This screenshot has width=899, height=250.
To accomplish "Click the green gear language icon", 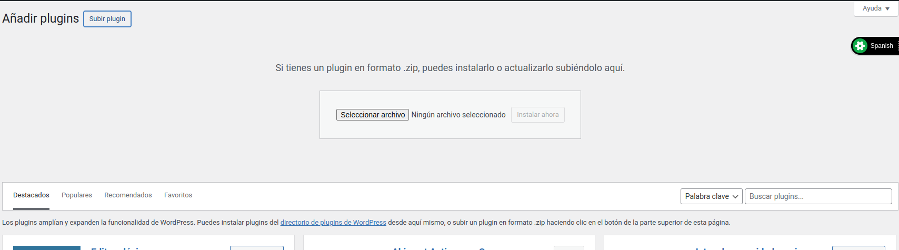I will coord(860,46).
